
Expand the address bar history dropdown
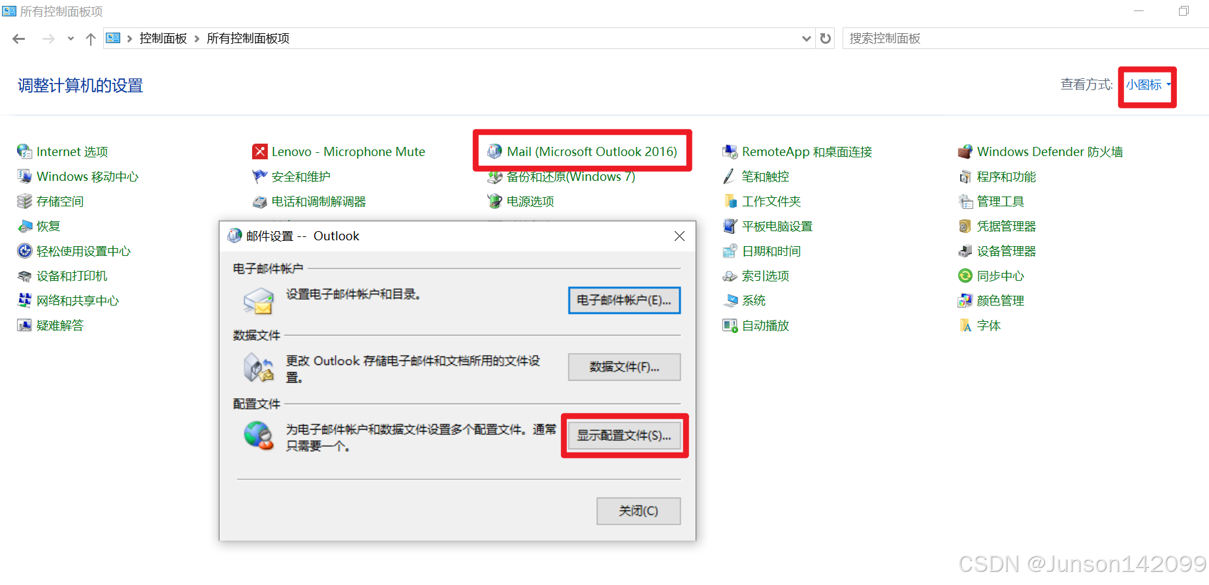(x=807, y=39)
